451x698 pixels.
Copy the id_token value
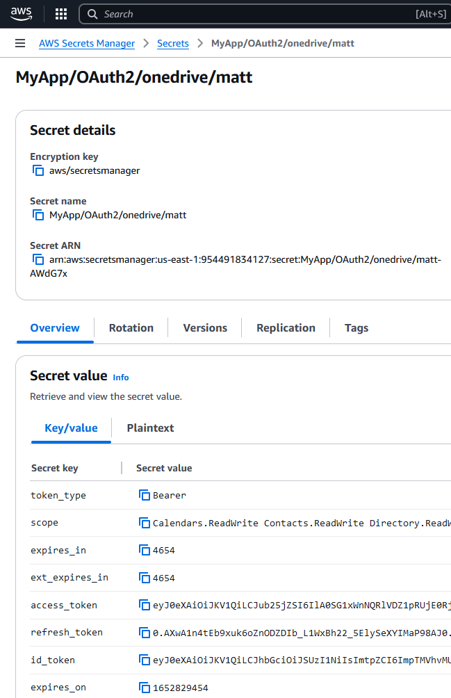(144, 660)
